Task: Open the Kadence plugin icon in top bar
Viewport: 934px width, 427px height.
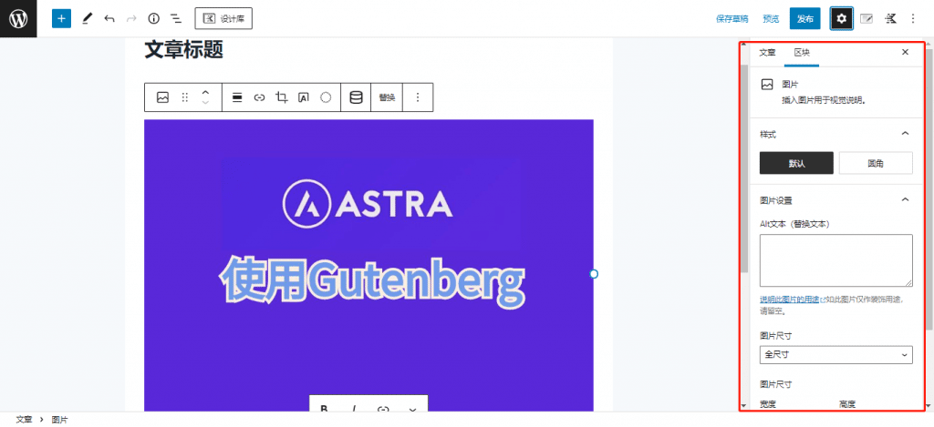Action: 890,19
